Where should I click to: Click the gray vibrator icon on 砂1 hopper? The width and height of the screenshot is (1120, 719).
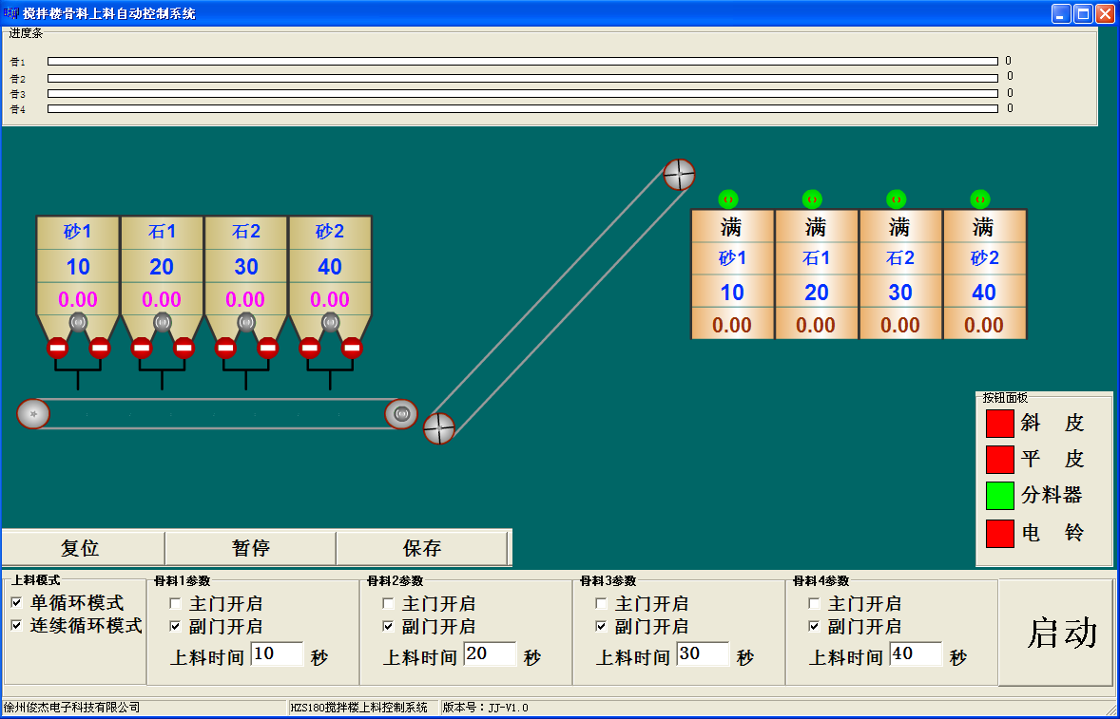78,322
